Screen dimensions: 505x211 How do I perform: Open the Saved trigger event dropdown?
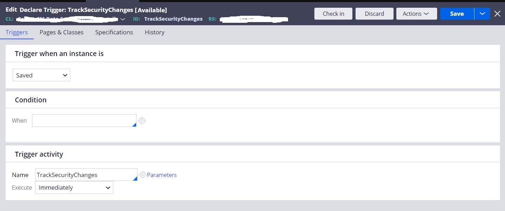pyautogui.click(x=41, y=75)
